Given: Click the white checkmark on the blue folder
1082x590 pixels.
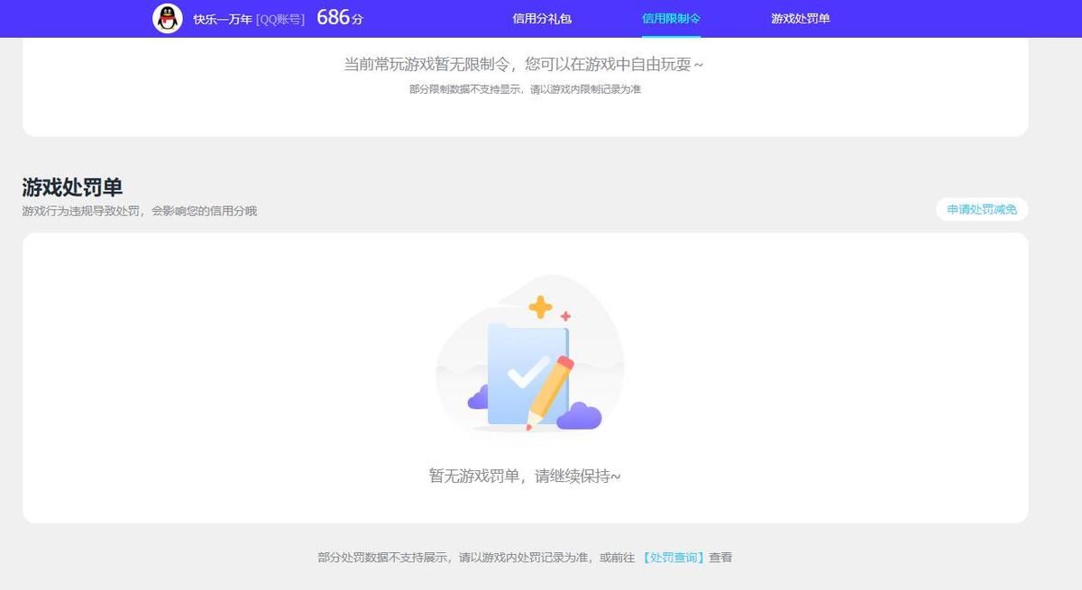Looking at the screenshot, I should click(527, 371).
